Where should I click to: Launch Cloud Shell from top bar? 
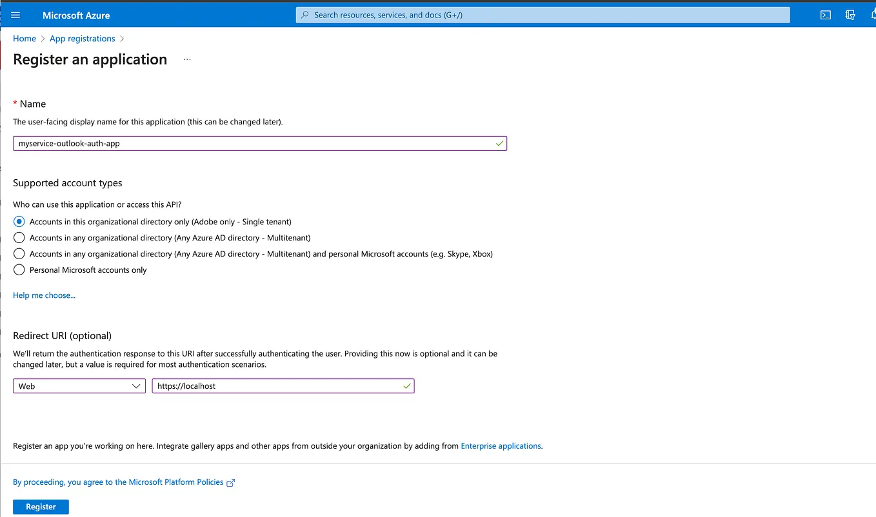pos(825,15)
